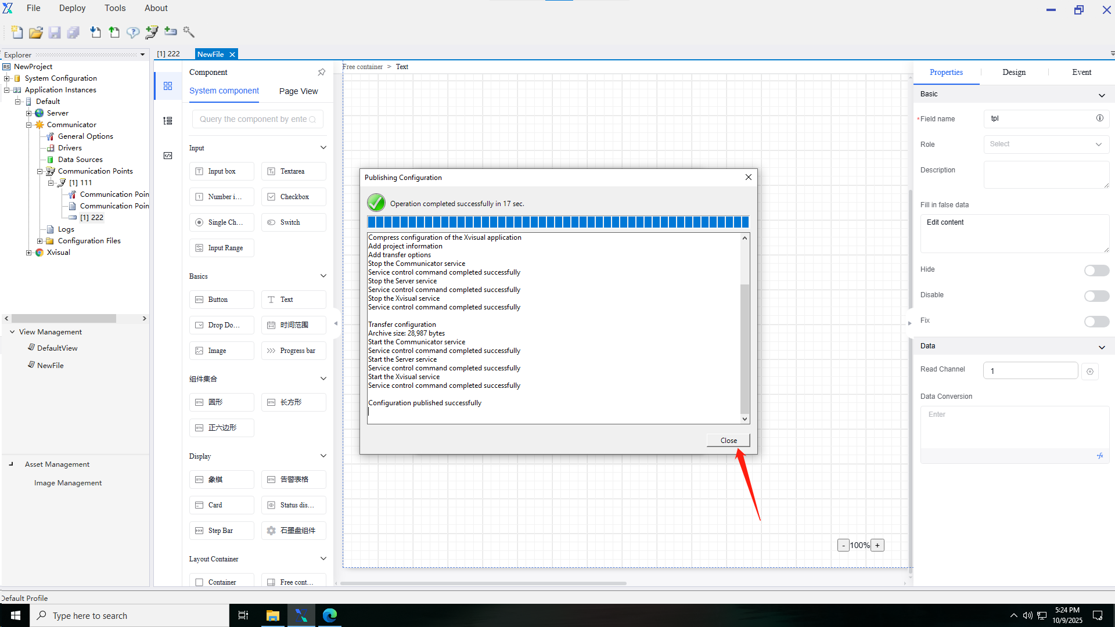This screenshot has width=1115, height=627.
Task: Click the Open Project folder icon
Action: pos(35,33)
